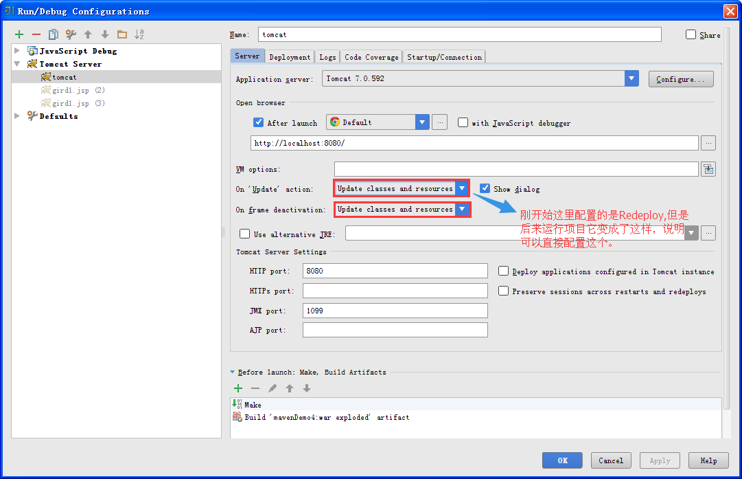Check Preserve sessions across restarts and redeploys
The image size is (742, 479).
[x=504, y=291]
